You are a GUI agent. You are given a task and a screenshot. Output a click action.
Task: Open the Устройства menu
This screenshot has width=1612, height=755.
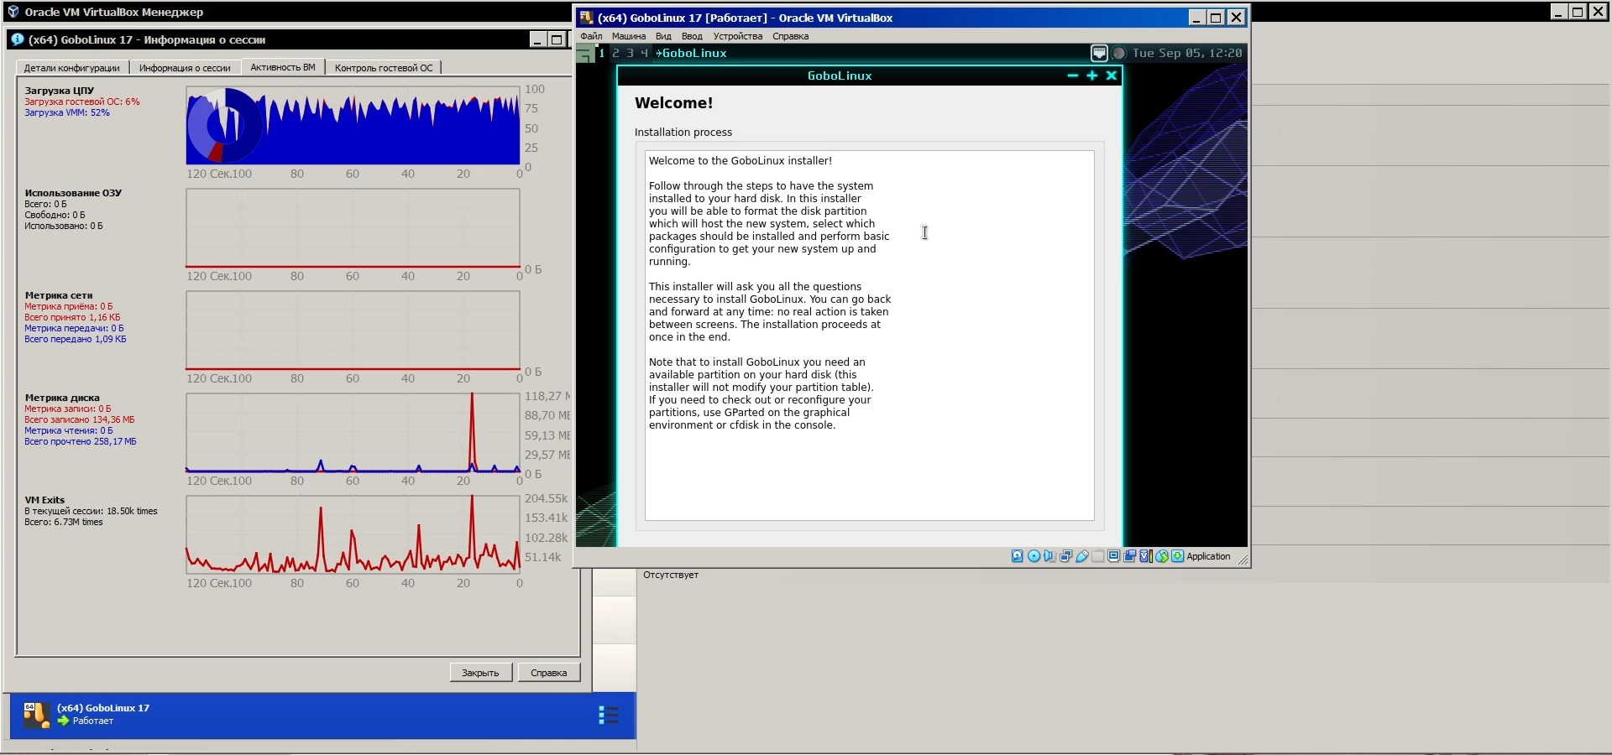pos(737,36)
